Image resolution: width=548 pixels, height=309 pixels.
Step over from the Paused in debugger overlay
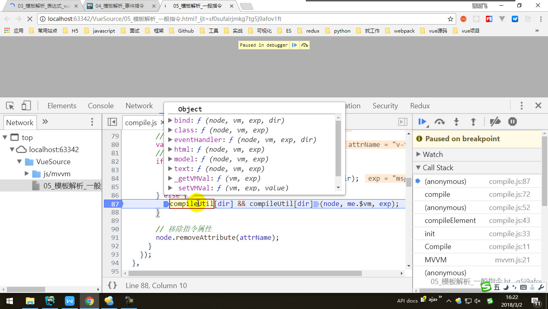(305, 45)
